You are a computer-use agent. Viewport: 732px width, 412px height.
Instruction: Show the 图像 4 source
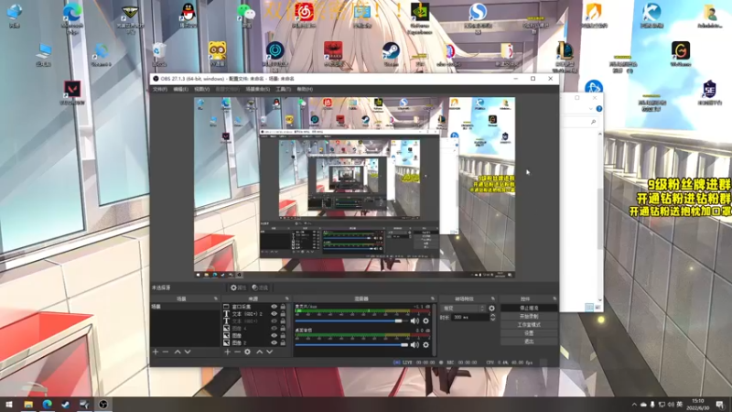(x=274, y=329)
